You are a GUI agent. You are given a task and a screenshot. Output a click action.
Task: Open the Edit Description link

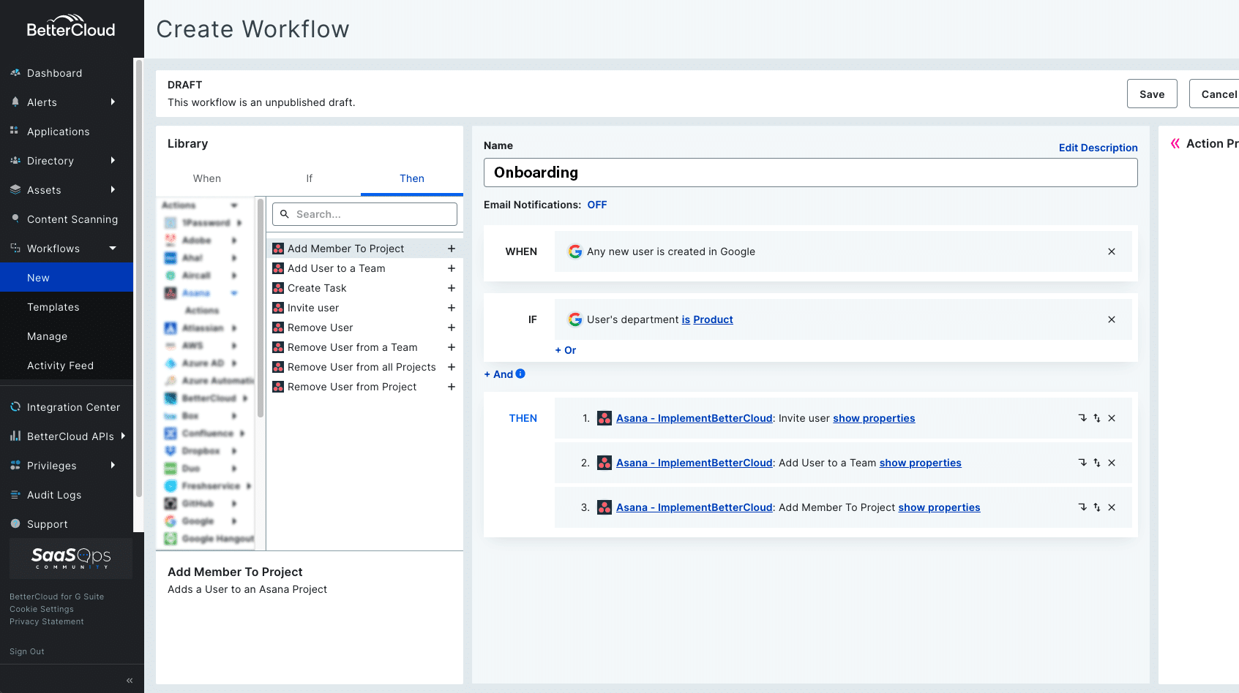coord(1098,148)
